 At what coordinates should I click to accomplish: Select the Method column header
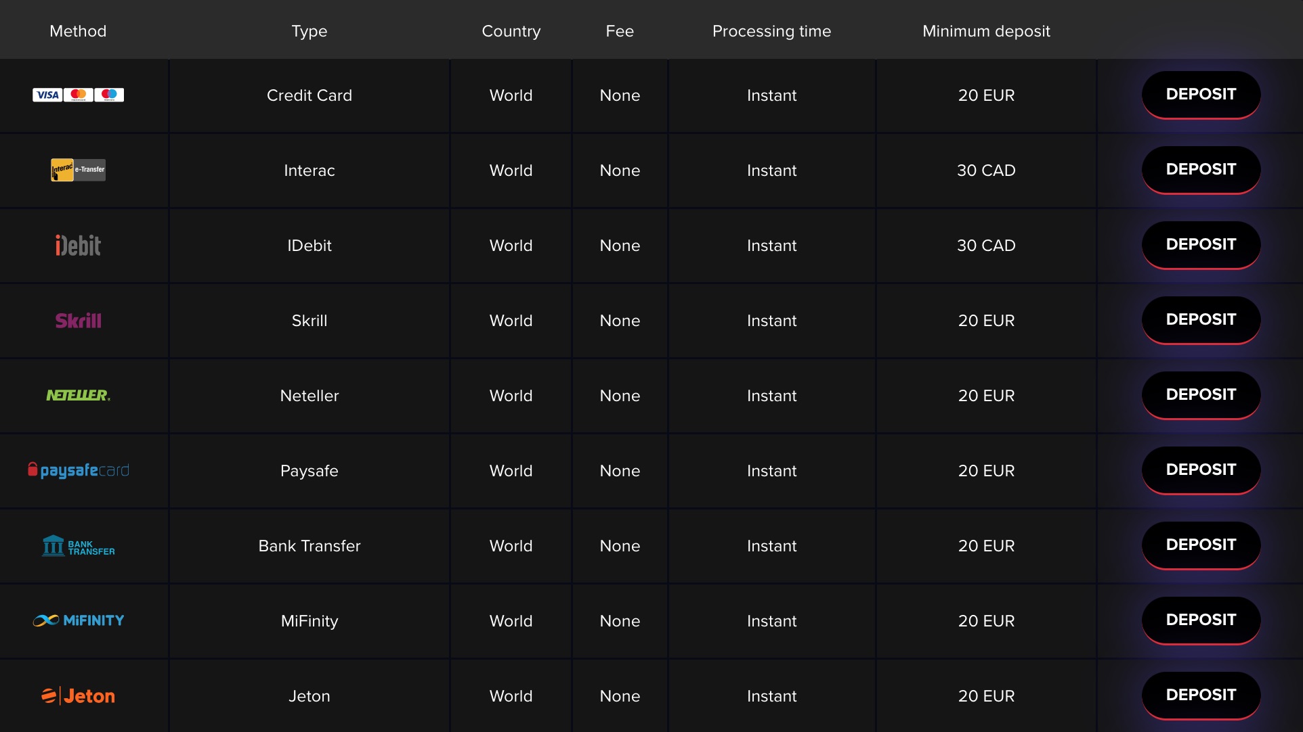(77, 30)
